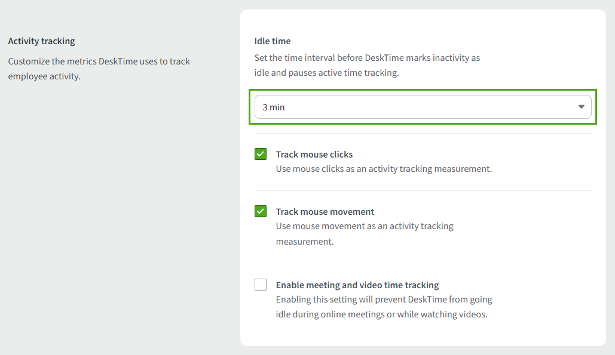Image resolution: width=615 pixels, height=355 pixels.
Task: Click green checkmark beside Track mouse clicks
Action: click(261, 155)
